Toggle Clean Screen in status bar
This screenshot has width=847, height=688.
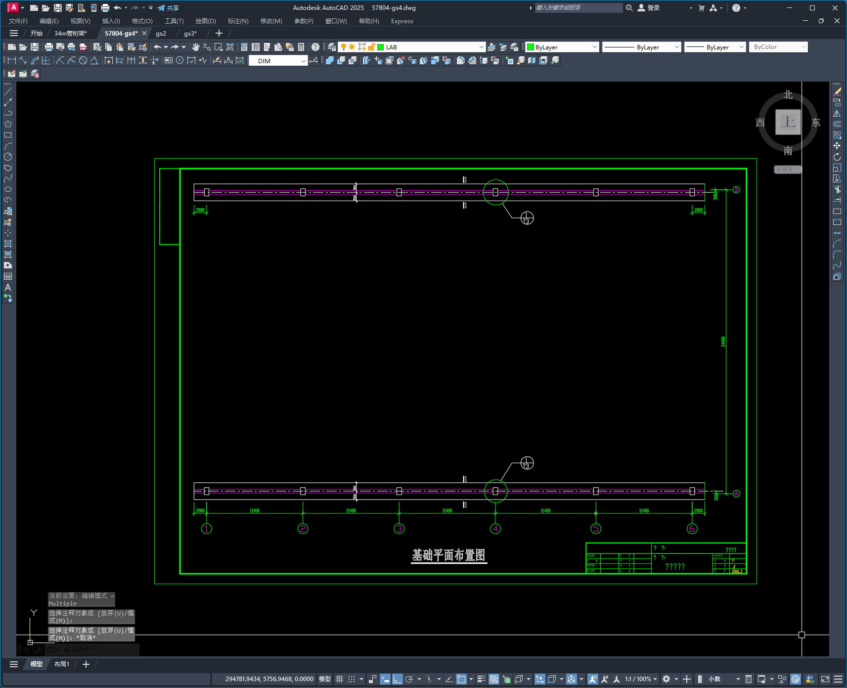click(825, 679)
